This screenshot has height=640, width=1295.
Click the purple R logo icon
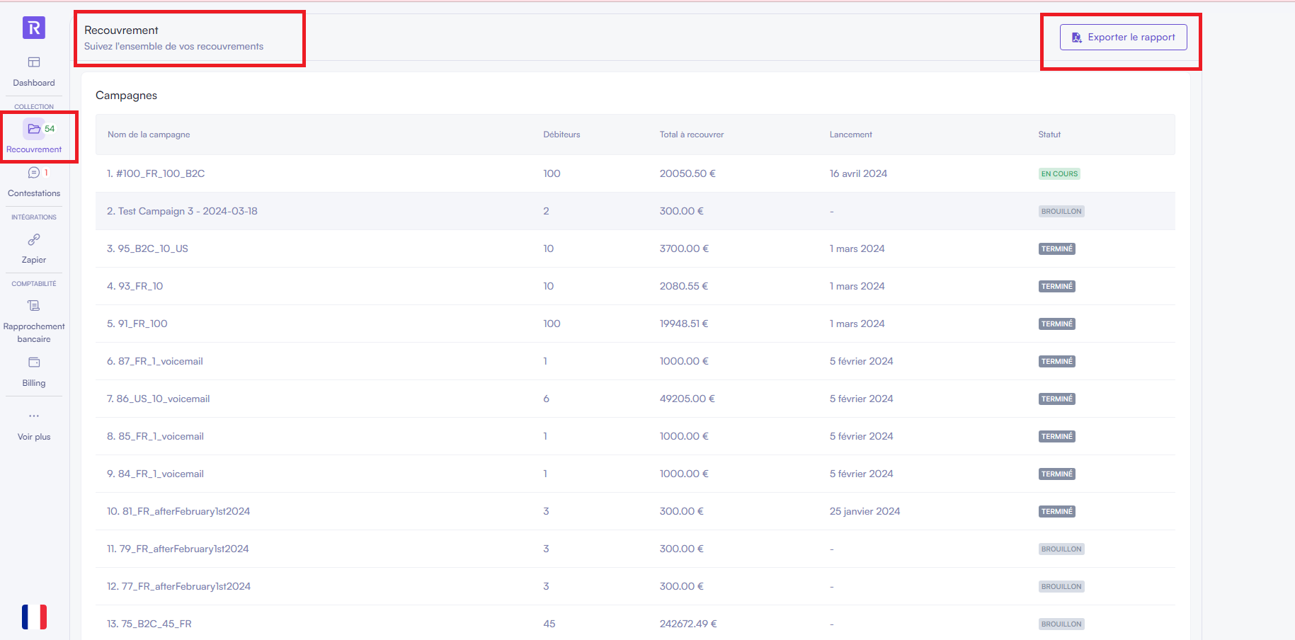tap(34, 28)
